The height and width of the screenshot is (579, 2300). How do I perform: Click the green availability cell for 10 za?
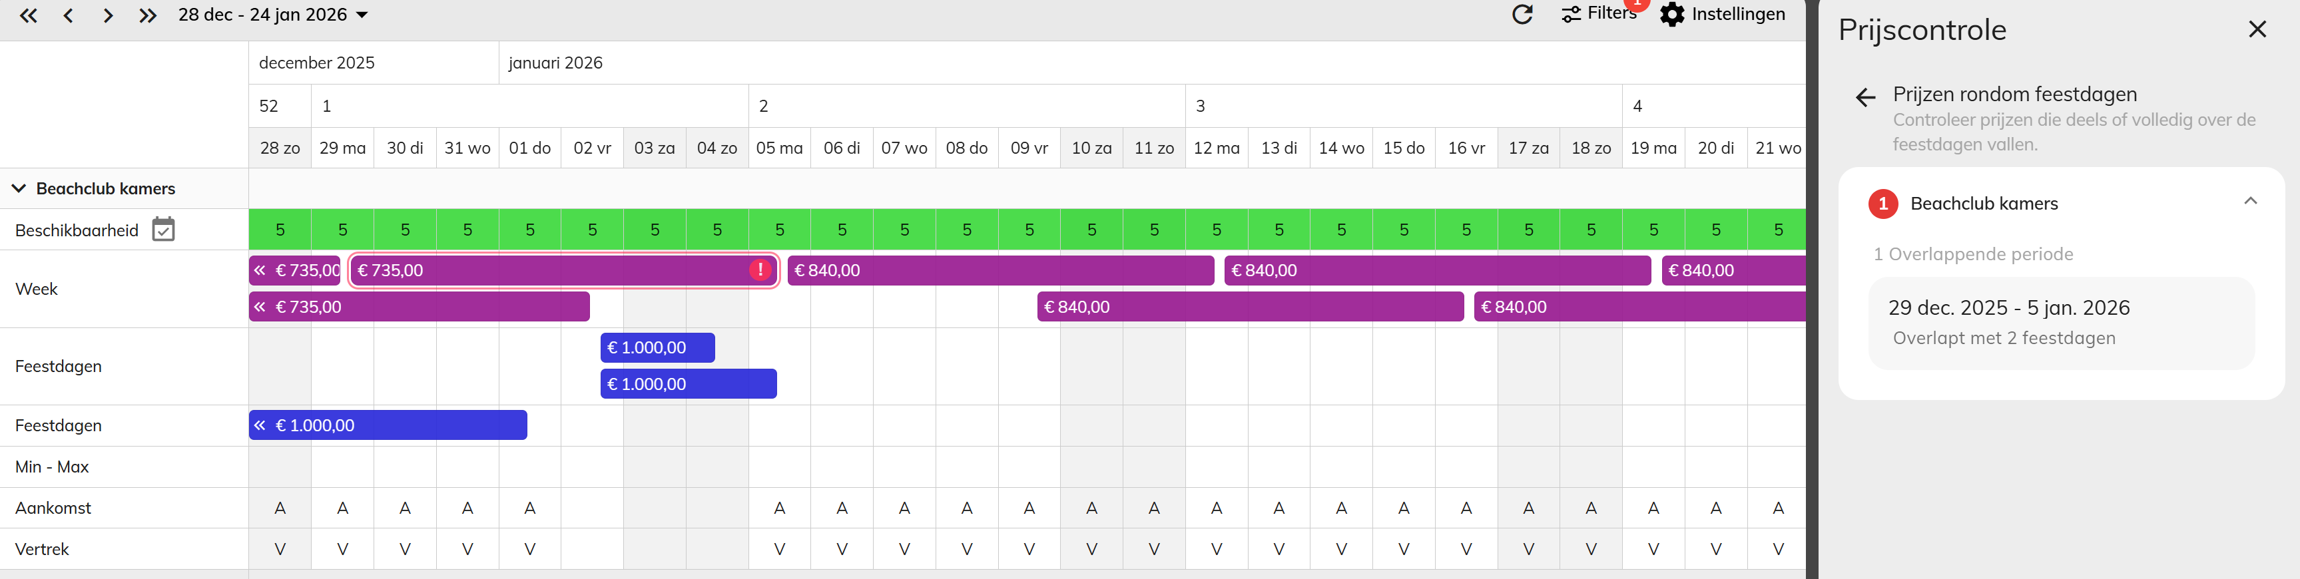tap(1091, 230)
